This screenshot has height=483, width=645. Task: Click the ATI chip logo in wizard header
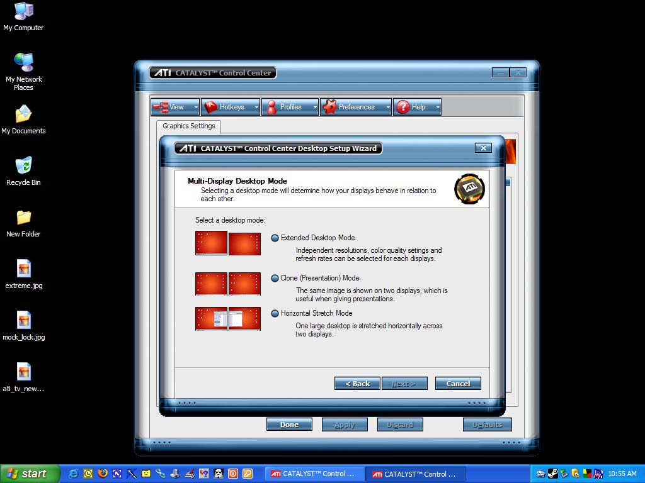(469, 189)
